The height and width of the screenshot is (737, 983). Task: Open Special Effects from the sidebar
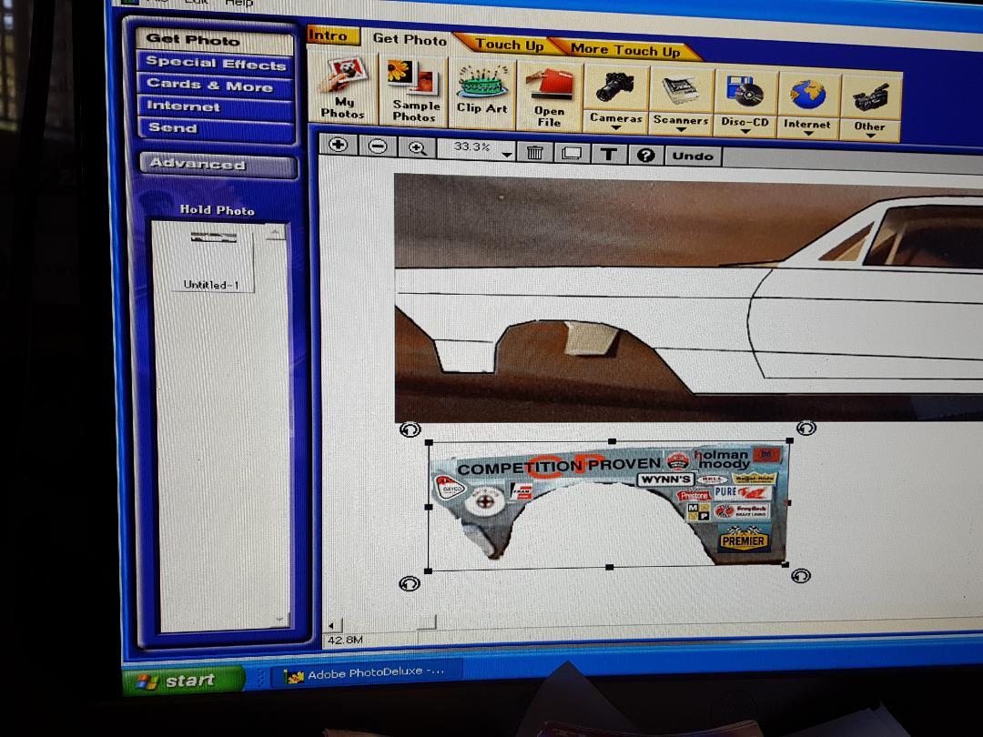pos(215,64)
